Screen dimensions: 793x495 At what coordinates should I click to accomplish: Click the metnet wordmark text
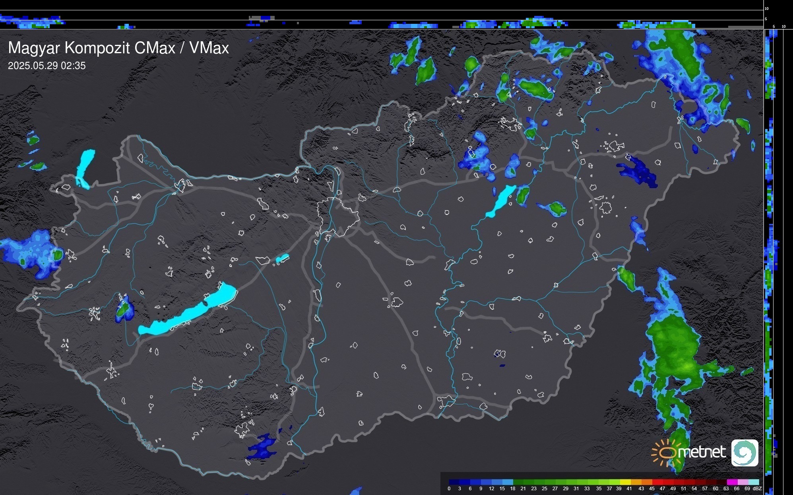pyautogui.click(x=702, y=452)
